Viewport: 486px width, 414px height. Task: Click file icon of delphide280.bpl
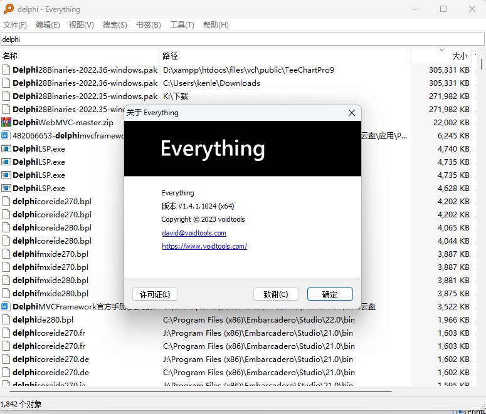pyautogui.click(x=6, y=319)
